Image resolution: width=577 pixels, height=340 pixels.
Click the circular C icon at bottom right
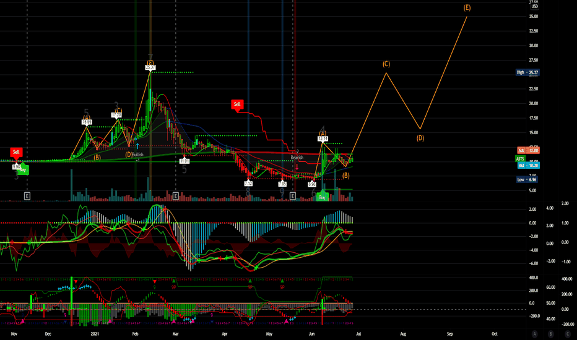point(568,334)
